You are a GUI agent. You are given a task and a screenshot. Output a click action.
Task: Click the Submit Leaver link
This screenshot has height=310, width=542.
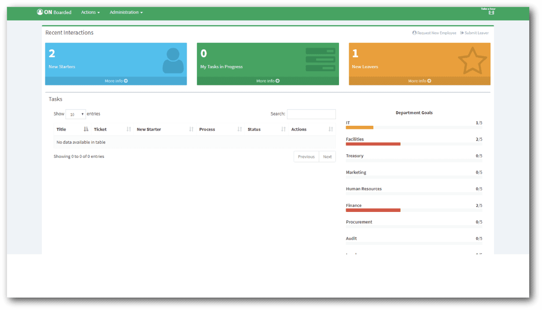coord(474,33)
